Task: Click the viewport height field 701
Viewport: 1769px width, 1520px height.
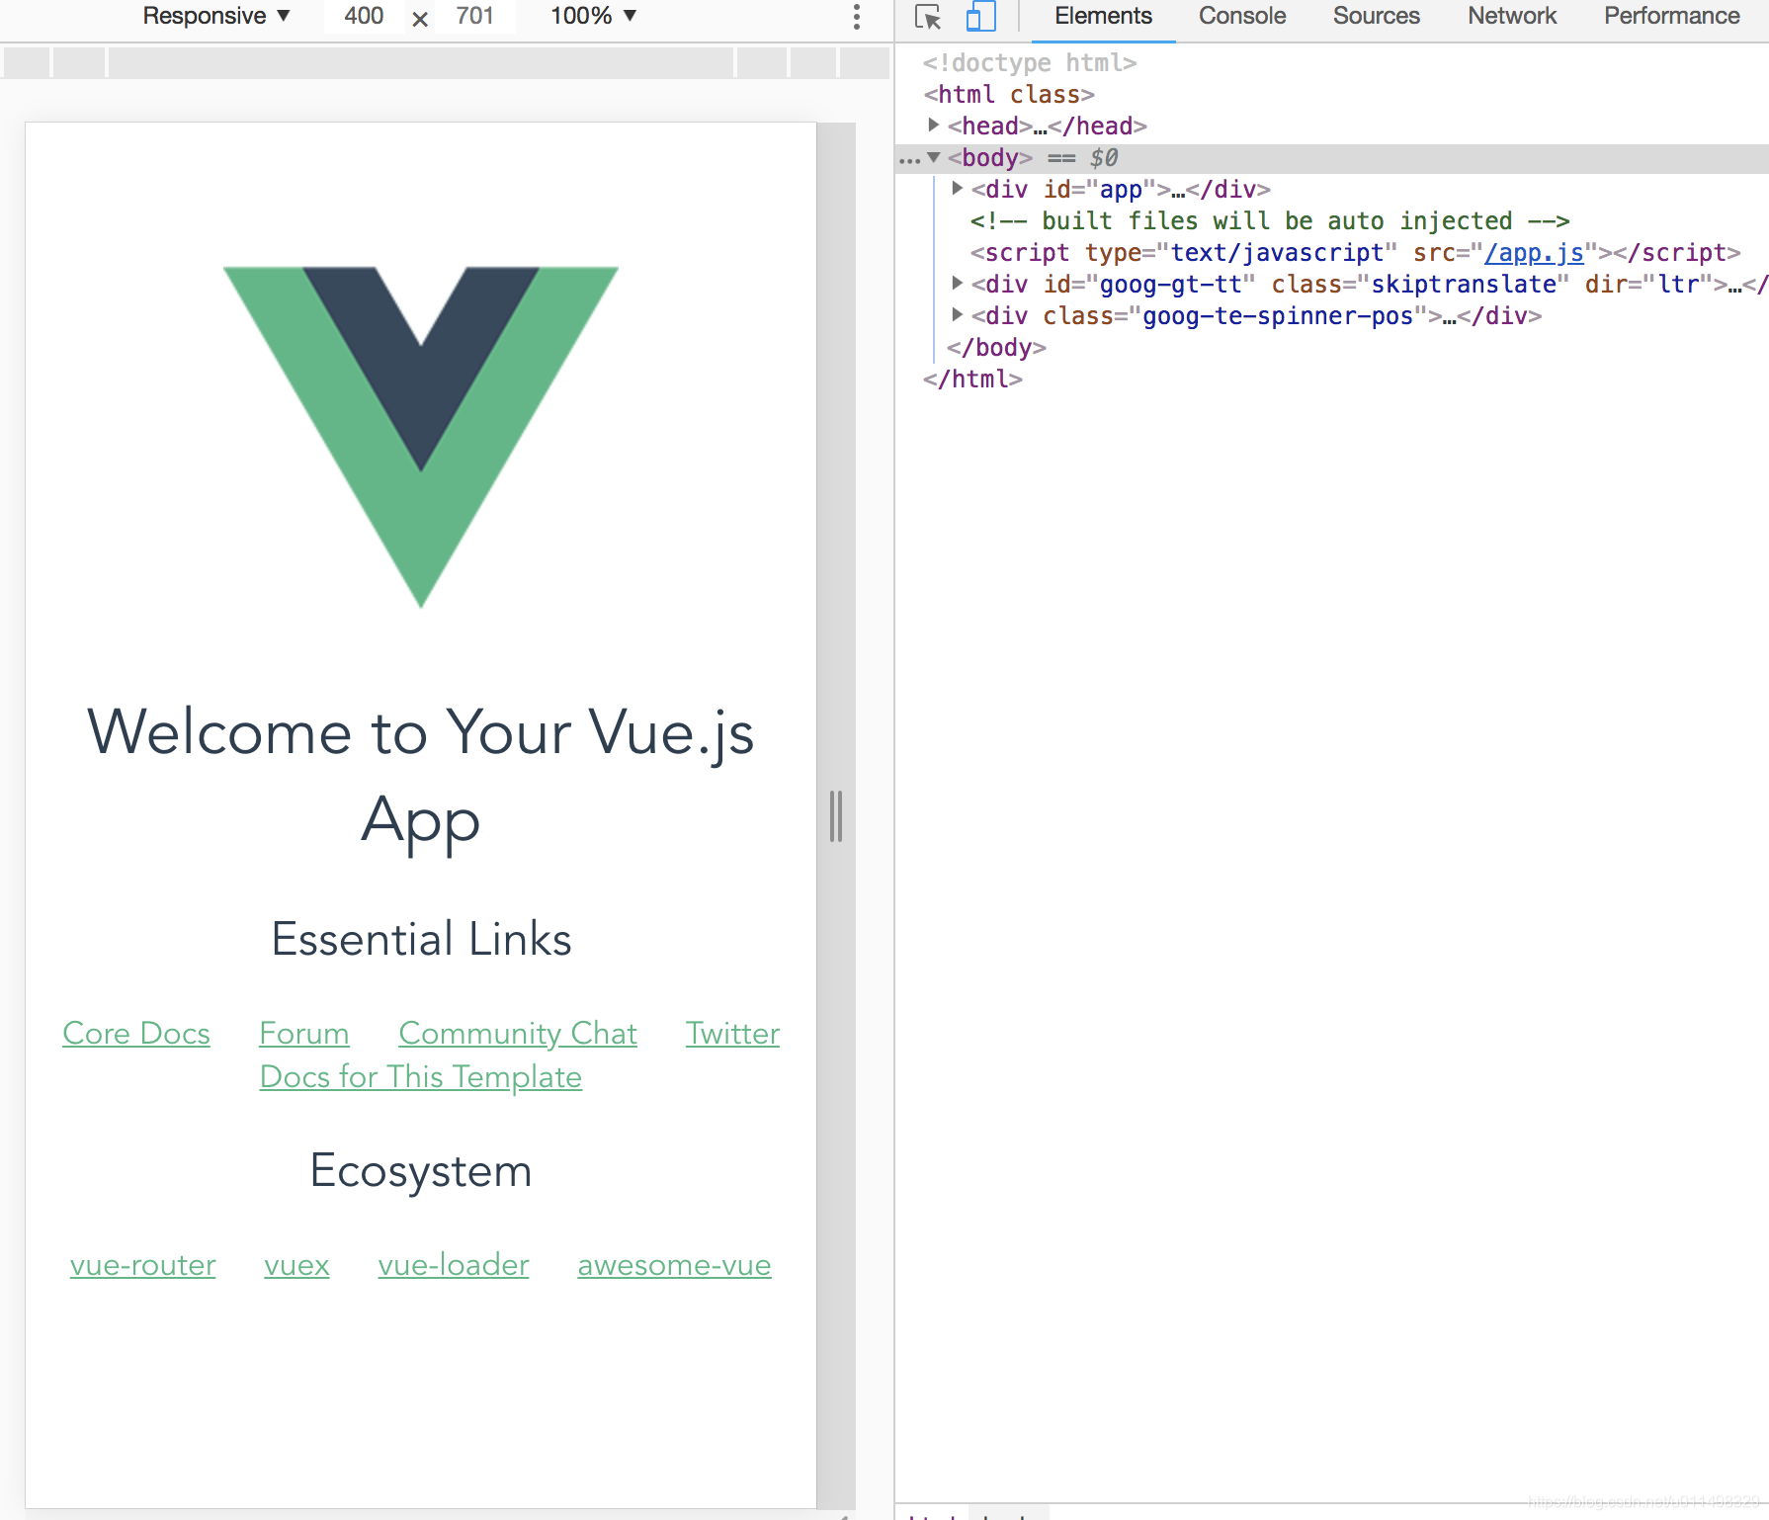Action: (474, 16)
